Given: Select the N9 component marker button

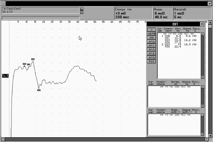Looking at the screenshot, I should click(151, 37).
